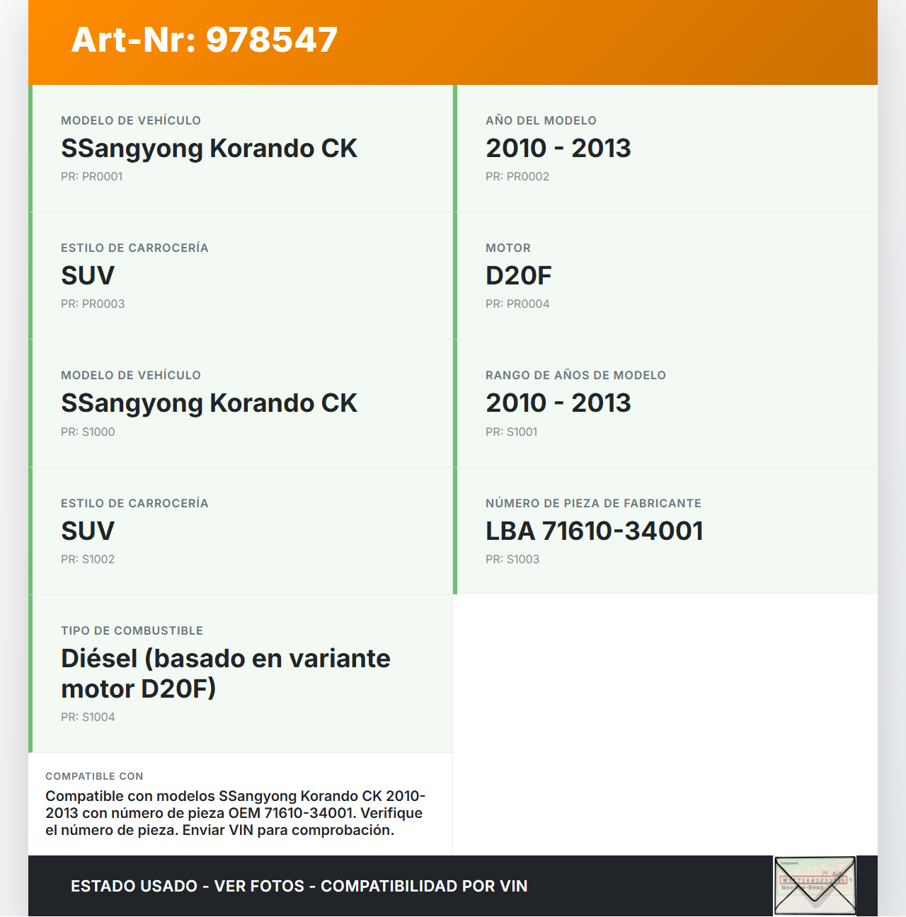Toggle the green stripe beside ESTILO DE CARROCERÍA
906x917 pixels.
point(30,275)
